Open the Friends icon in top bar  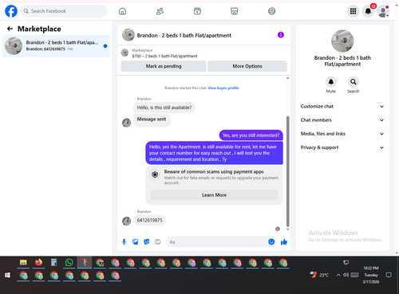click(160, 11)
